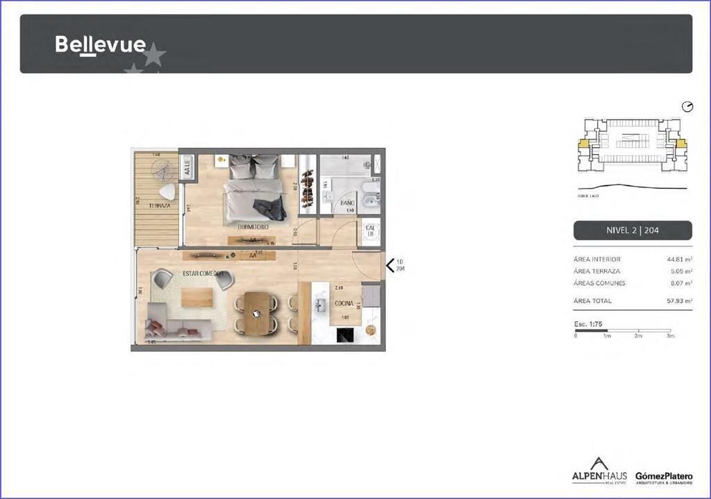Image resolution: width=711 pixels, height=499 pixels.
Task: Click the GómezPlatero logo
Action: click(664, 477)
